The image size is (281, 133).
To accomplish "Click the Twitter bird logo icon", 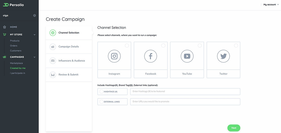I will click(223, 56).
